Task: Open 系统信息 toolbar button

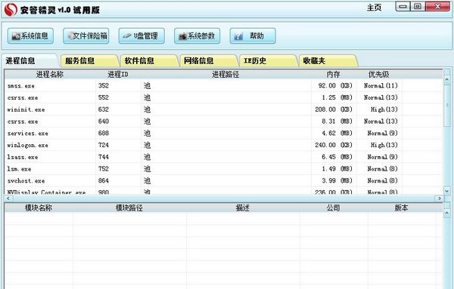Action: click(30, 35)
